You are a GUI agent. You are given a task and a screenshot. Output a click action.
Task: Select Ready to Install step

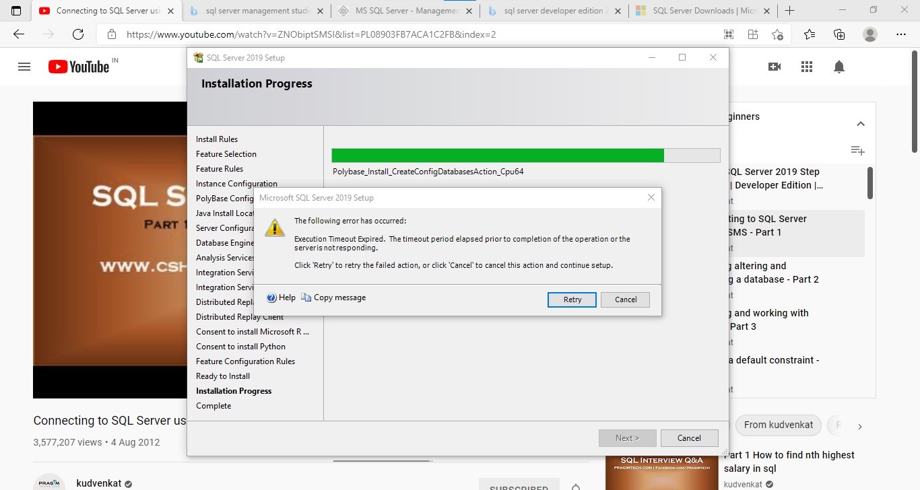click(x=223, y=376)
